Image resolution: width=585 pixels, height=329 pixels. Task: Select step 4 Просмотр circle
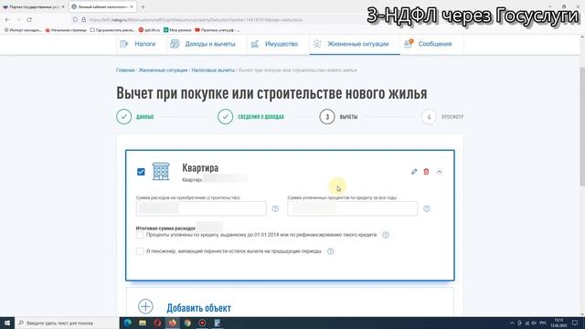[429, 117]
